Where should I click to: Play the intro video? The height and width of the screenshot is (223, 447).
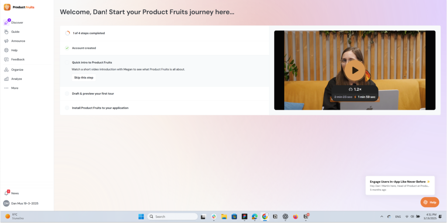(354, 70)
